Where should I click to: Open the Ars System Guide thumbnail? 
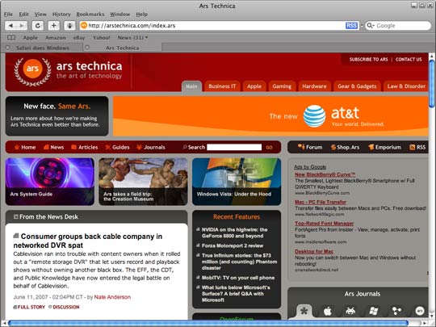(50, 182)
